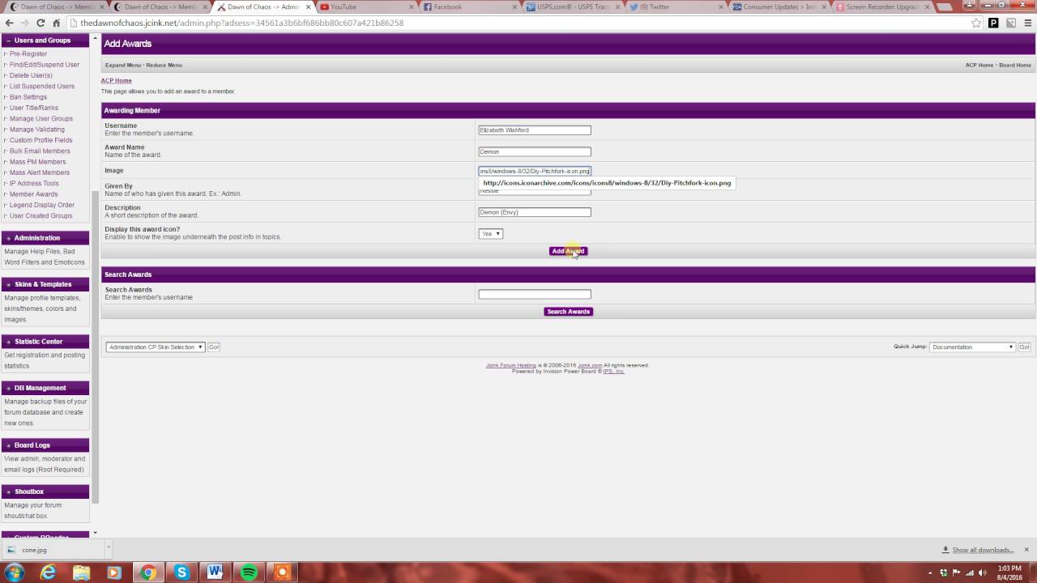Screen dimensions: 1037x583
Task: Open Manage User Groups sidebar link
Action: pos(41,118)
